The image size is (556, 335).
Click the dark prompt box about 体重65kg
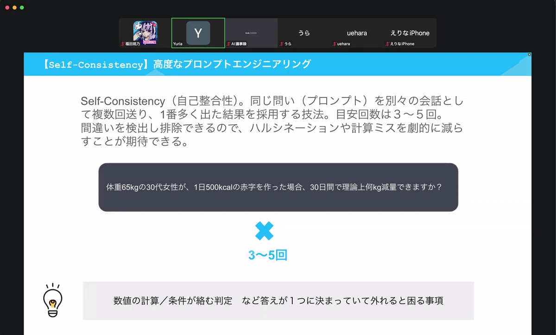(278, 187)
